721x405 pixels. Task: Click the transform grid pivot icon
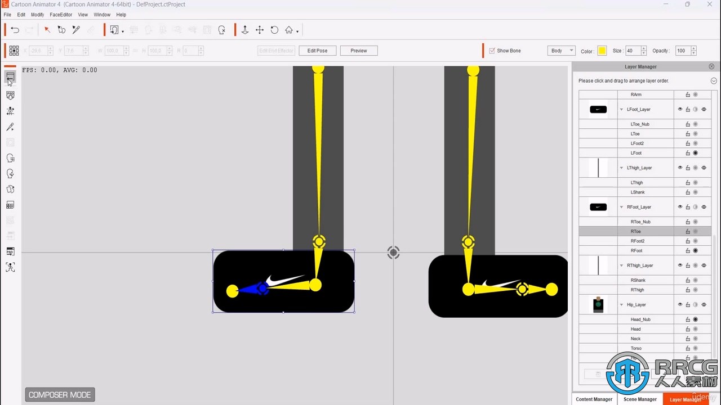point(14,51)
